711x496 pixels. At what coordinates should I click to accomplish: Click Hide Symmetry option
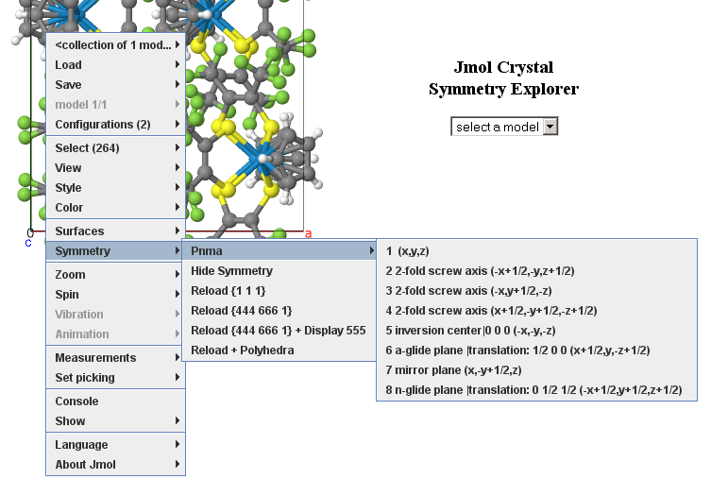[231, 271]
